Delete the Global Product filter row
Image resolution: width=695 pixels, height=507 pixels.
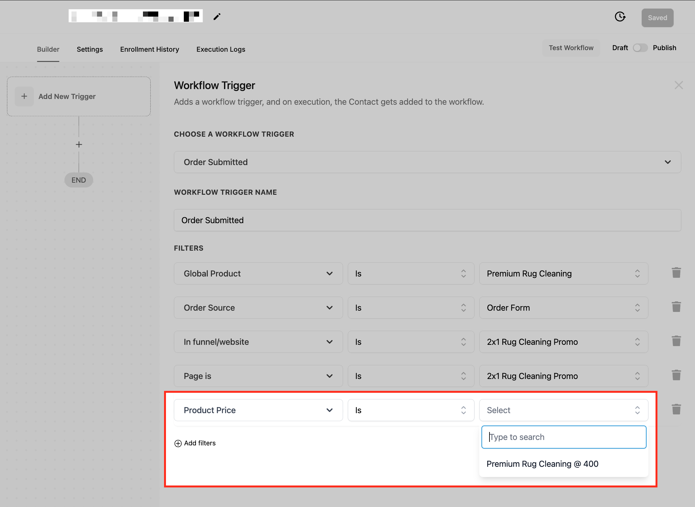pyautogui.click(x=676, y=273)
